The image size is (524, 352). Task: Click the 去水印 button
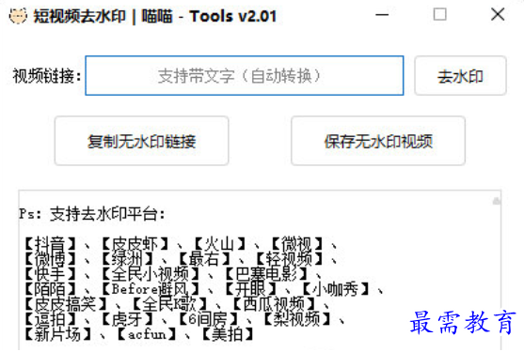460,76
